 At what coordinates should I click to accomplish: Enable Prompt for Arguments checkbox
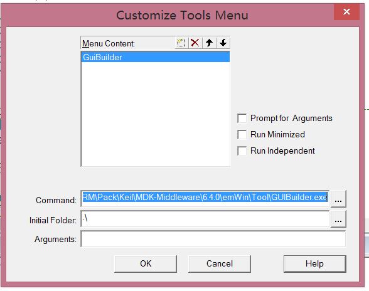coord(242,118)
